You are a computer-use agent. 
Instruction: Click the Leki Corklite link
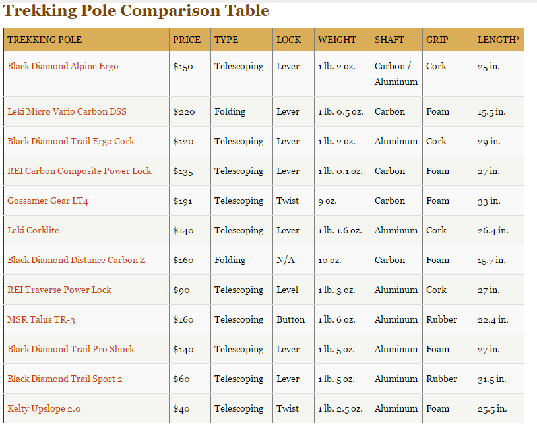pyautogui.click(x=33, y=230)
